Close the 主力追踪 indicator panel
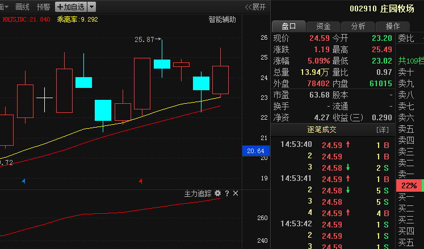Viewport: 424px width, 249px height. pyautogui.click(x=236, y=193)
